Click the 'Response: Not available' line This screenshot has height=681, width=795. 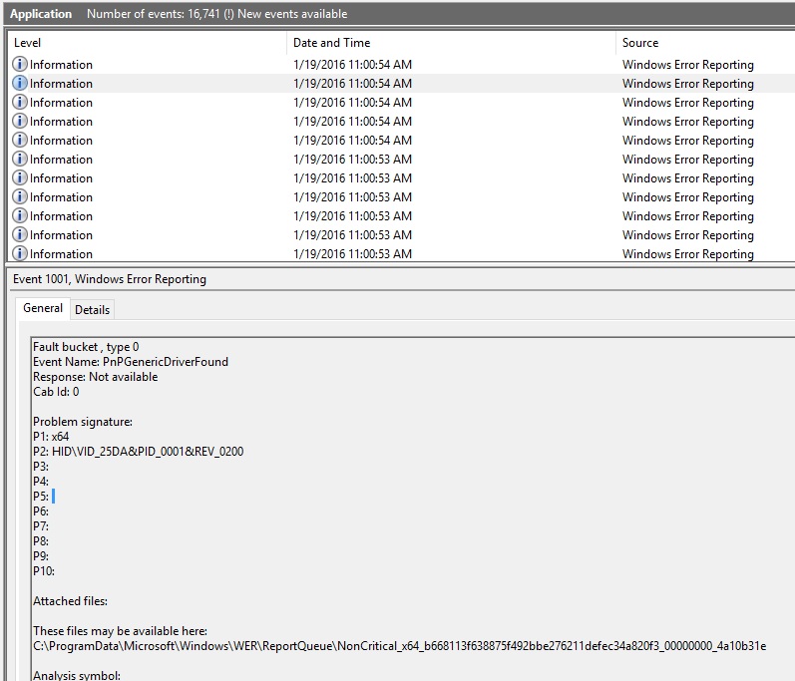coord(96,377)
